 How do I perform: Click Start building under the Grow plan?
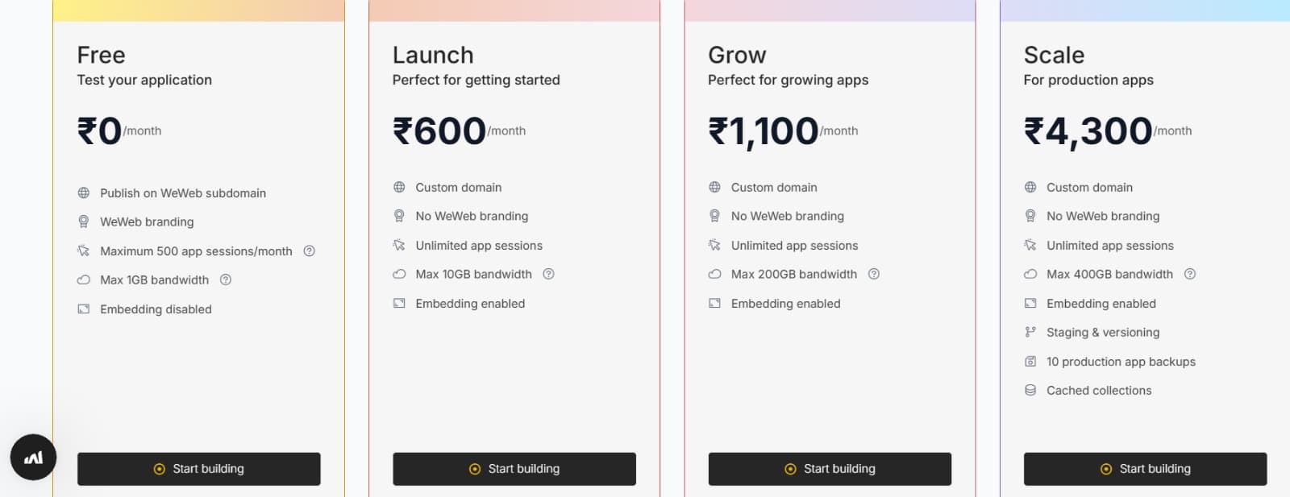tap(829, 468)
